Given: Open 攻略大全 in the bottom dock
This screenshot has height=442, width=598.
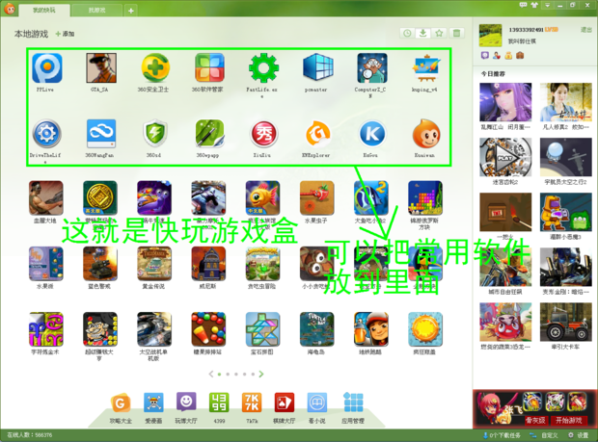Looking at the screenshot, I should (x=121, y=403).
